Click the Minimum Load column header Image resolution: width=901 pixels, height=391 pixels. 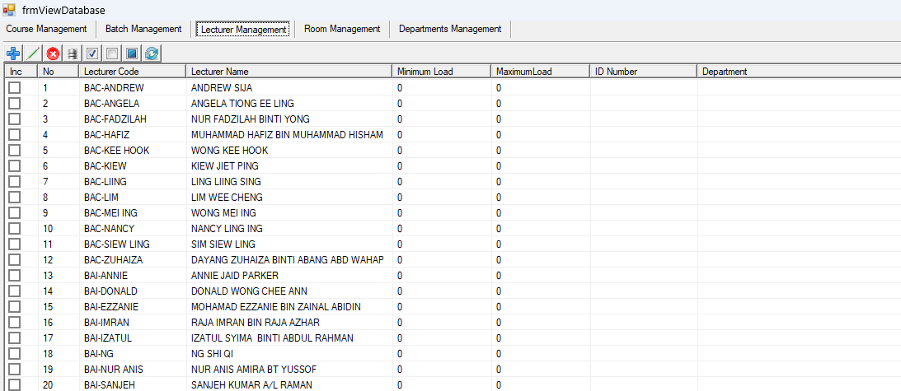pos(441,72)
